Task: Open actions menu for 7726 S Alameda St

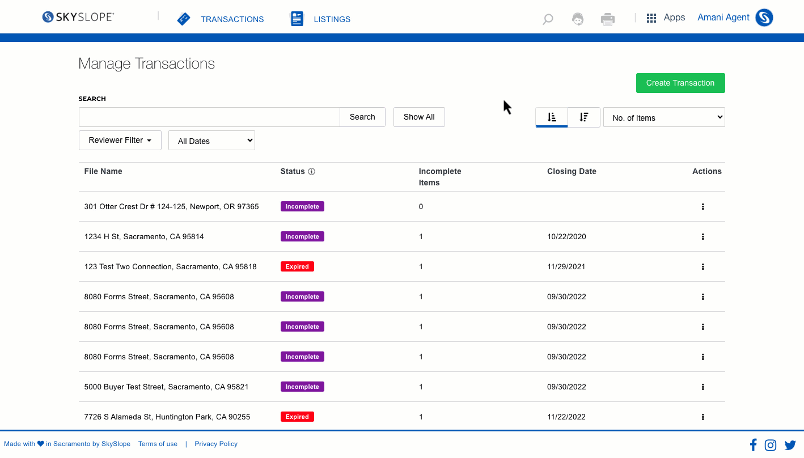Action: coord(703,417)
